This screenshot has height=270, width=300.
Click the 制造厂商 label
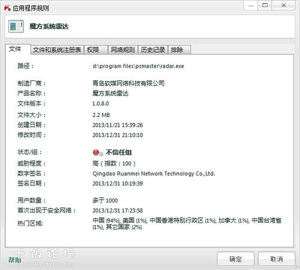(x=31, y=83)
